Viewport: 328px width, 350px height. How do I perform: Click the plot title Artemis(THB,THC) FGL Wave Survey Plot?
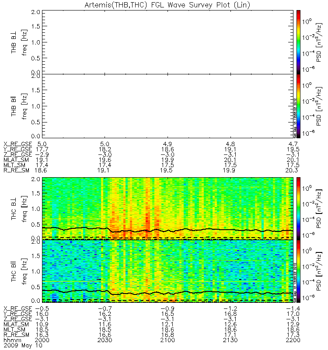click(167, 5)
